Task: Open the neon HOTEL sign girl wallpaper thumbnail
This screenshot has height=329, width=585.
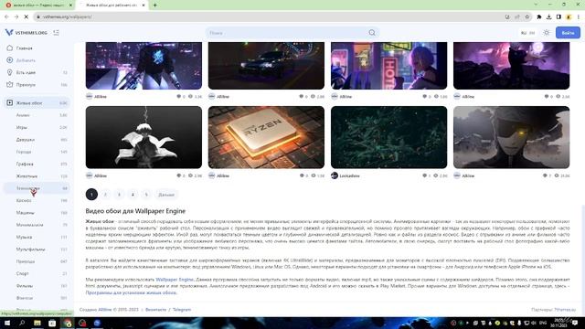Action: click(x=388, y=66)
